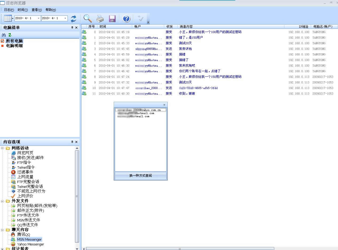Collapse the 聊天内容 tree folder
The image size is (338, 250).
3,229
